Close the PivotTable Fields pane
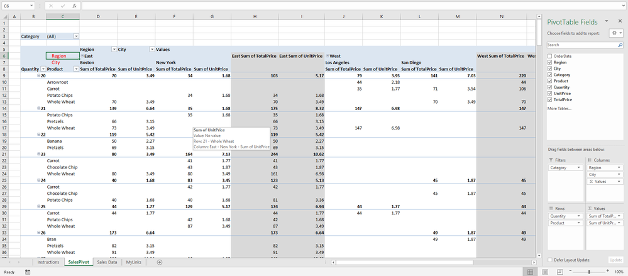 coord(620,21)
